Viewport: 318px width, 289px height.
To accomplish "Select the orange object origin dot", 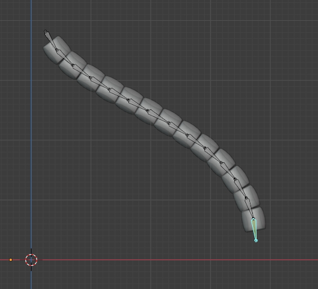I will (x=11, y=260).
